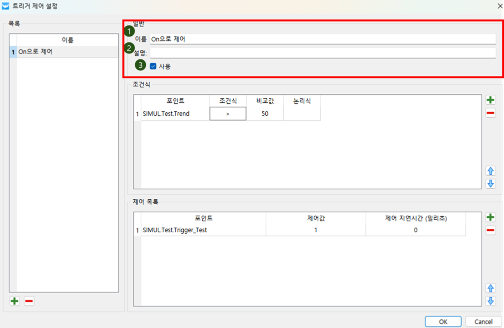
Task: Move 조건식 row down with arrow
Action: 491,183
